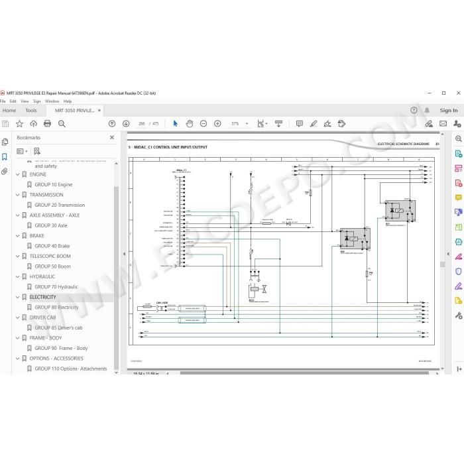Open the Sign menu
The width and height of the screenshot is (464, 464).
(36, 101)
